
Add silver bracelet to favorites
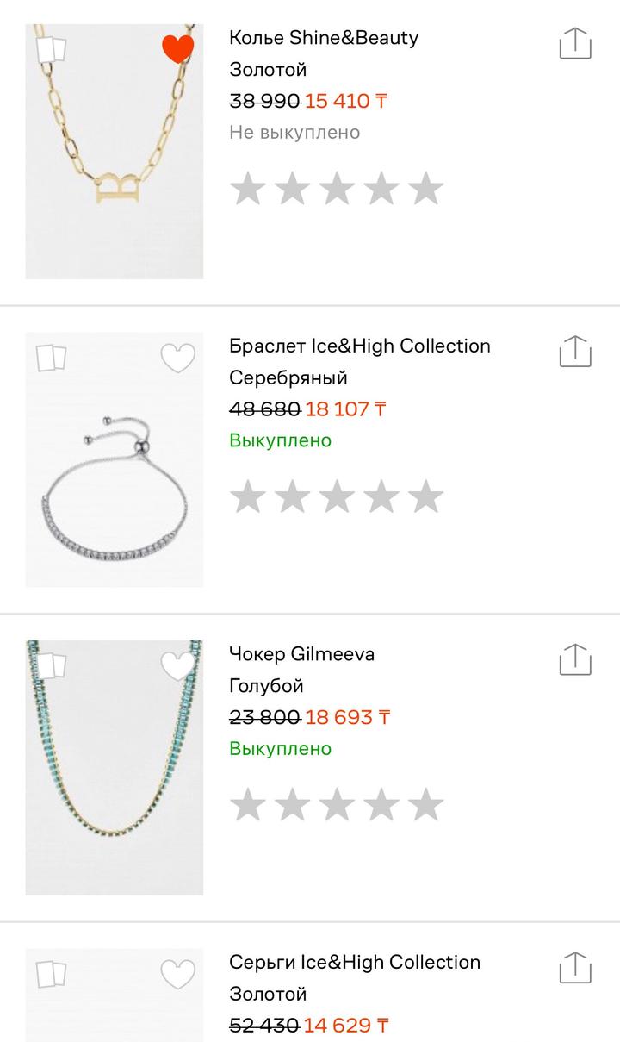click(178, 358)
